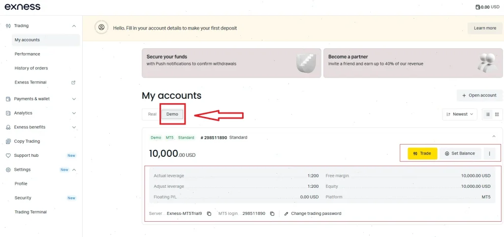Click the yellow Trade button
This screenshot has height=237, width=504.
point(422,153)
